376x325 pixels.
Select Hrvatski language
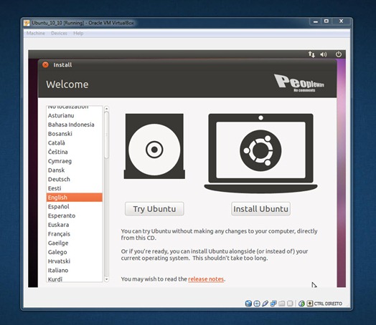(x=75, y=261)
